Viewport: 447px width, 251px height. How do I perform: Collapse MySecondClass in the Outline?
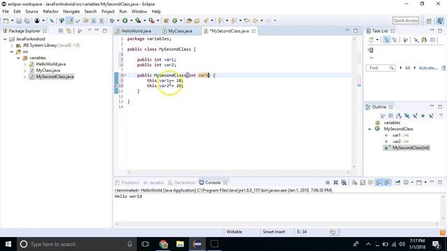coord(369,129)
